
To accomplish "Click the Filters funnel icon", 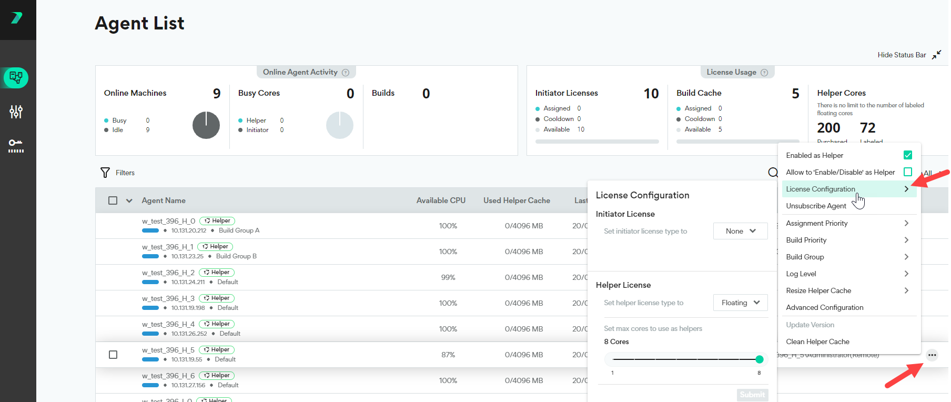I will (x=105, y=173).
